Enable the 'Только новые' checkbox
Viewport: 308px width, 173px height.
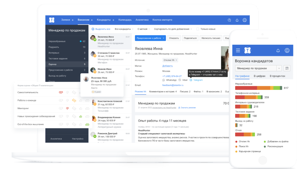coord(198,29)
